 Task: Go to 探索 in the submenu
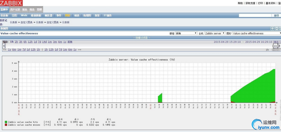coord(97,16)
